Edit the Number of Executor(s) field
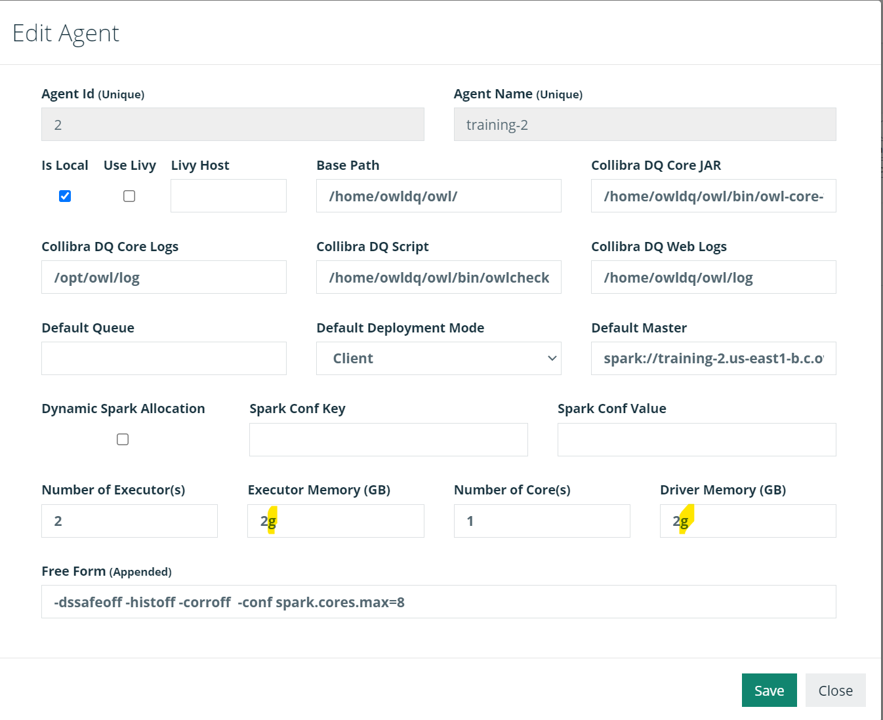883x720 pixels. point(129,521)
